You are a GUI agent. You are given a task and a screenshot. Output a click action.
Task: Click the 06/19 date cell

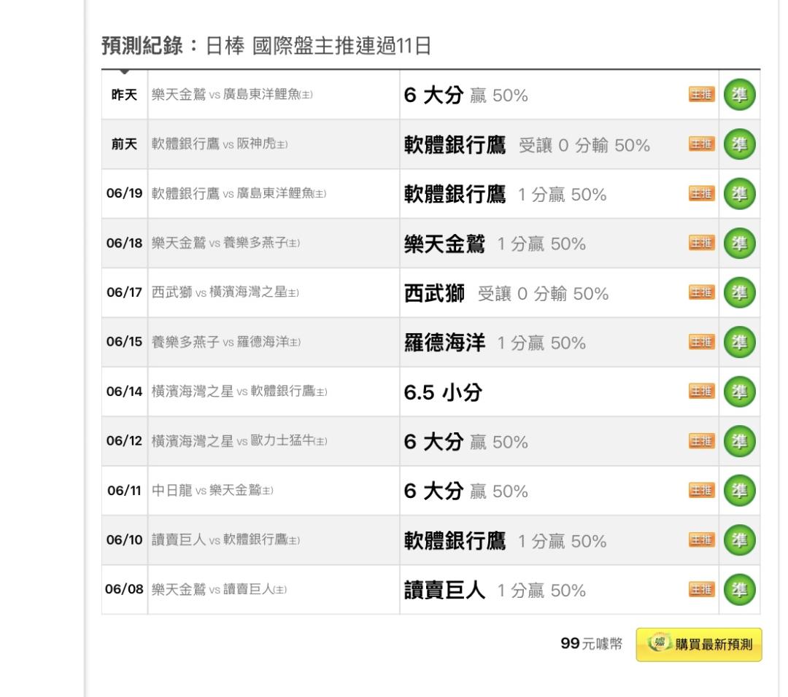click(x=124, y=193)
